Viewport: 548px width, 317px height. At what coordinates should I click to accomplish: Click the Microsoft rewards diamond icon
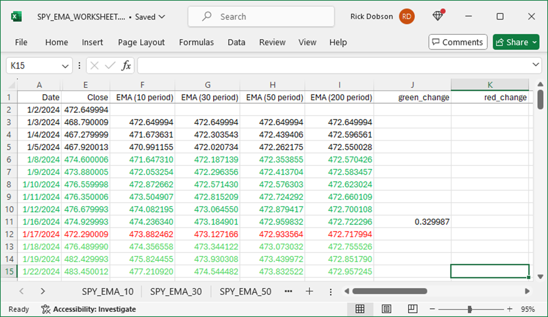(438, 15)
